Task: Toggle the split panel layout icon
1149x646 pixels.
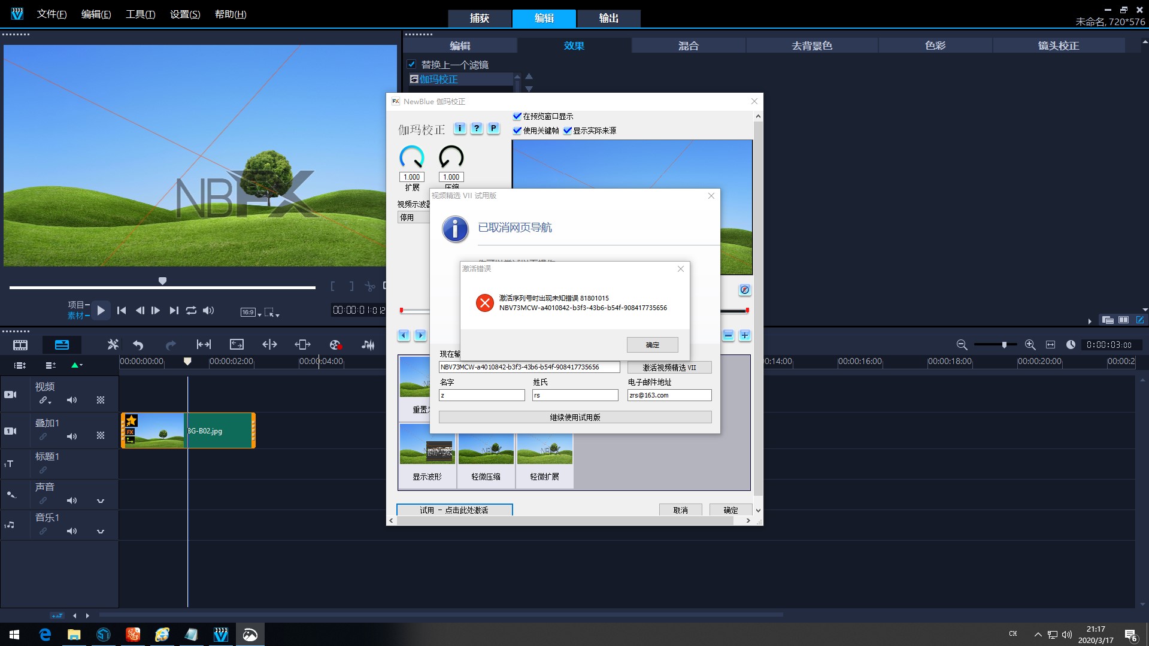Action: coord(1124,320)
